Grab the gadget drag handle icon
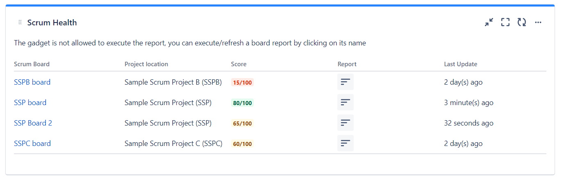The width and height of the screenshot is (564, 184). click(20, 22)
